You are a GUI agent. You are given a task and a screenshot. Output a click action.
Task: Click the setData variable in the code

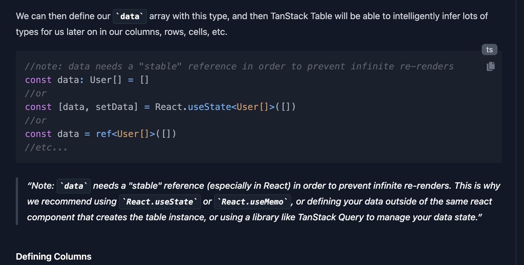pos(116,107)
